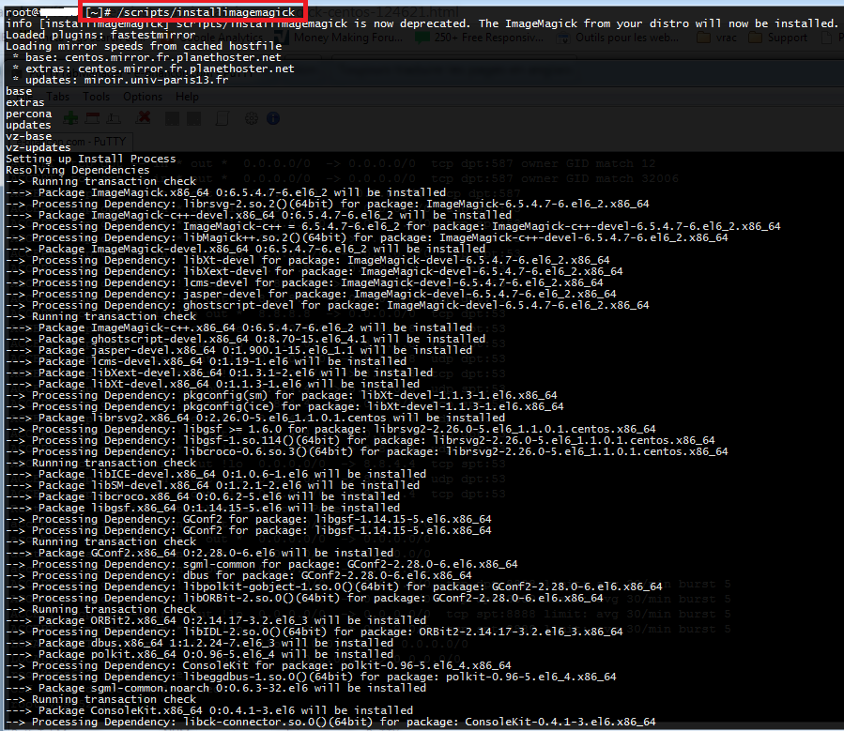Click 'Package libSM-devel.x86_64' line
844x731 pixels.
point(212,486)
